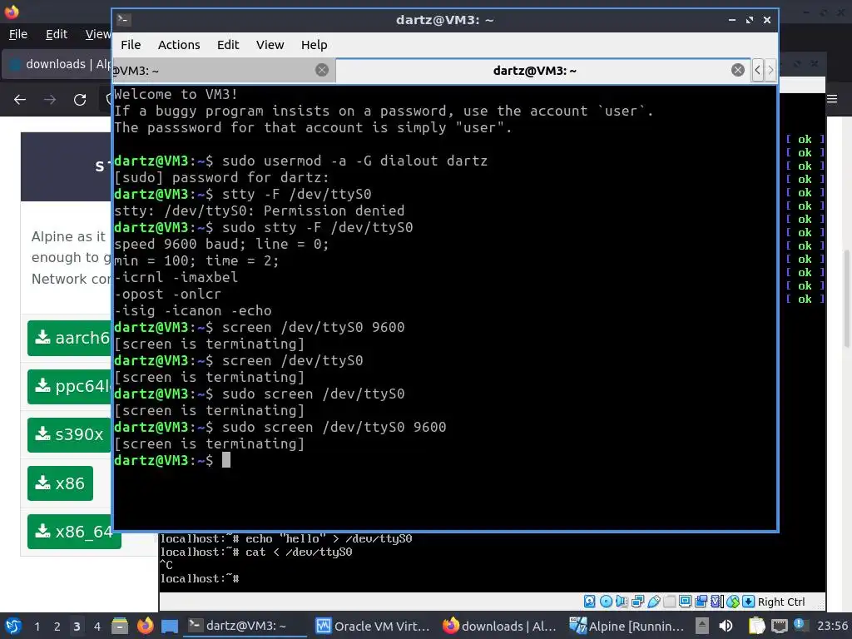The height and width of the screenshot is (639, 852).
Task: Open clipboard manager in system tray
Action: 755,626
